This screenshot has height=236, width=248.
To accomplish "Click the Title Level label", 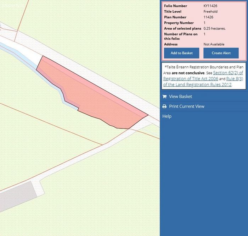I will click(173, 12).
